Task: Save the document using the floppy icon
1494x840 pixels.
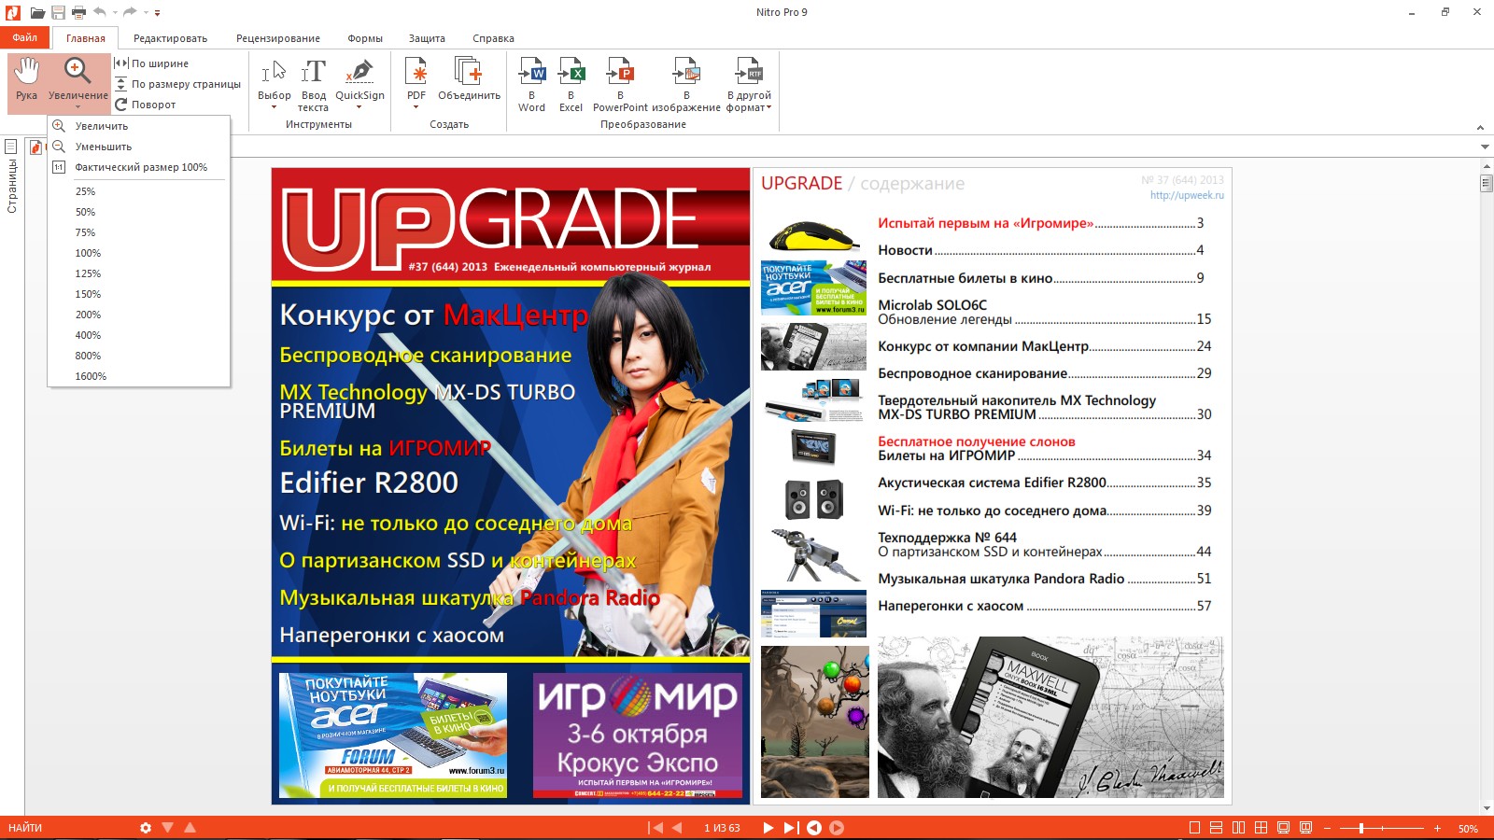Action: 58,12
